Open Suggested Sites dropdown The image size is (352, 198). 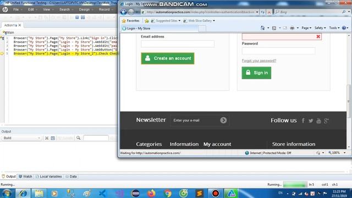(x=166, y=21)
